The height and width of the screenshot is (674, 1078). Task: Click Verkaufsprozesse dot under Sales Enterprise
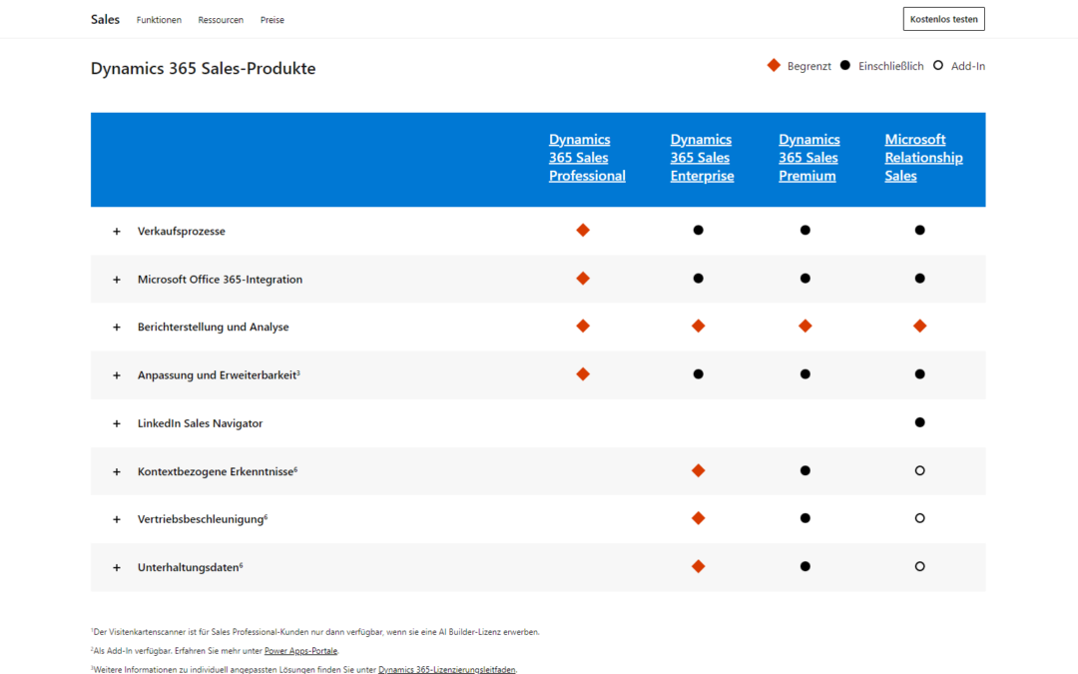pyautogui.click(x=698, y=231)
